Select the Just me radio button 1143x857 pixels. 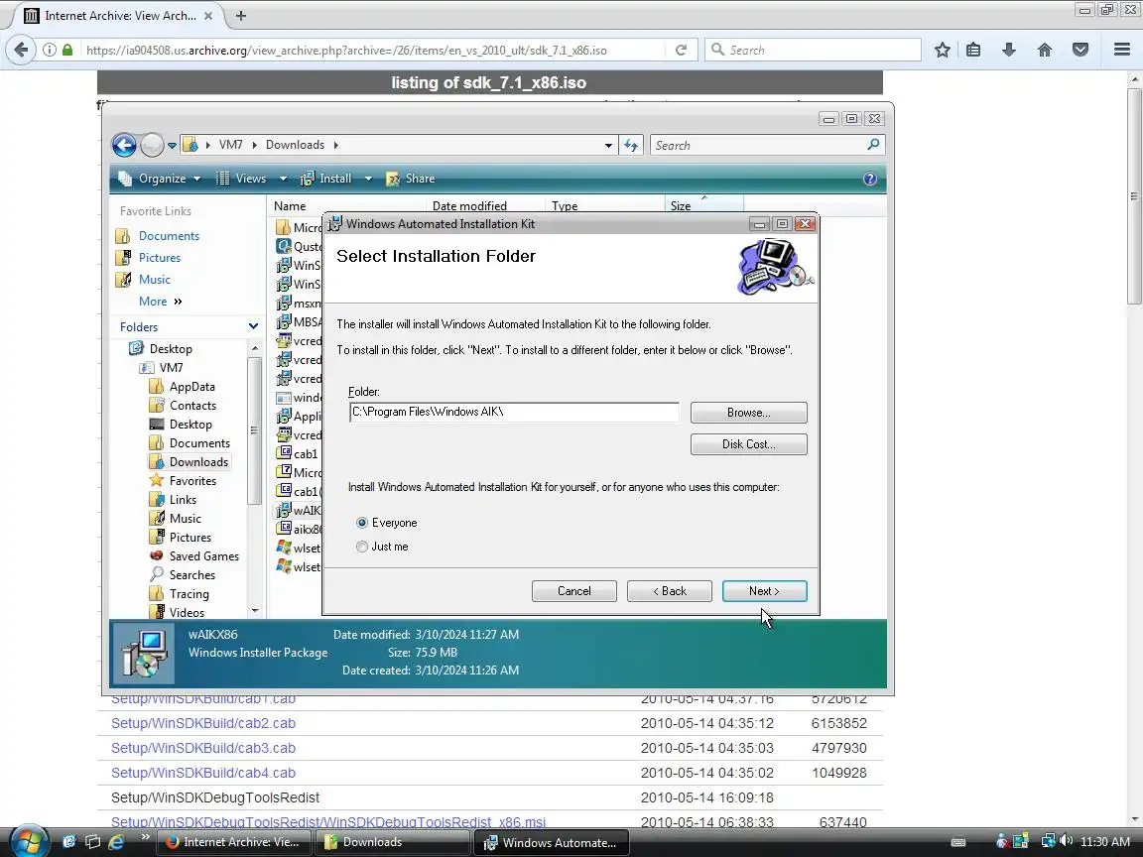click(x=362, y=547)
